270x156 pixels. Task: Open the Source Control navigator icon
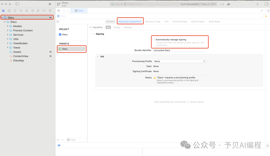pyautogui.click(x=9, y=11)
